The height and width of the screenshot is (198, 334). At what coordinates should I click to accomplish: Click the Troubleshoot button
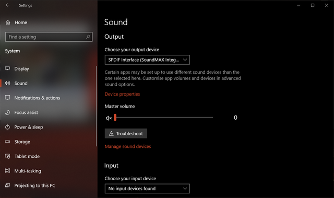coord(126,133)
